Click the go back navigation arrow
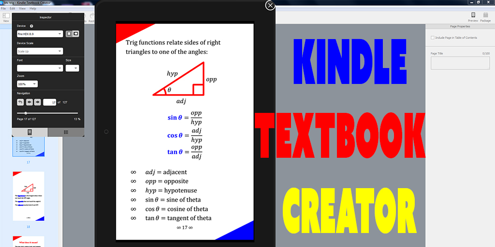Image resolution: width=495 pixels, height=247 pixels. (20, 102)
